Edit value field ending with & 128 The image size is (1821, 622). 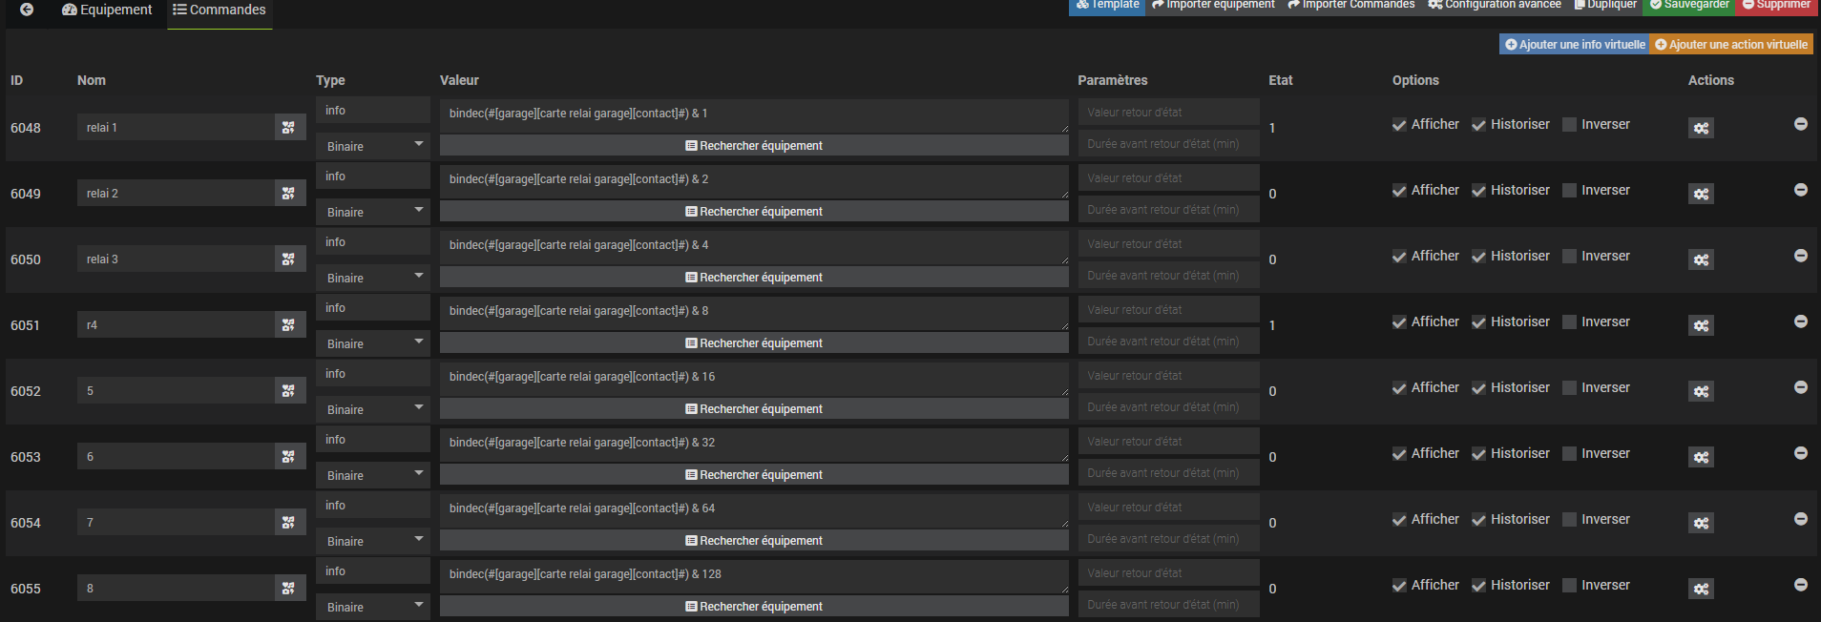[754, 576]
